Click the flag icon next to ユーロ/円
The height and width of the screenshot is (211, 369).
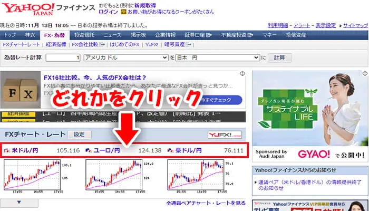[89, 150]
